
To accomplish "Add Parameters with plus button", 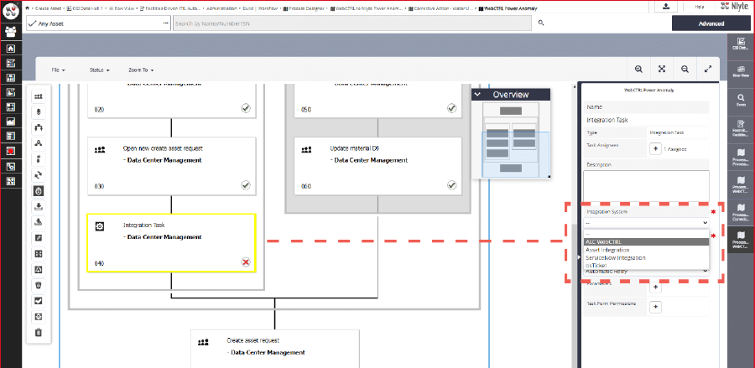I will click(655, 288).
